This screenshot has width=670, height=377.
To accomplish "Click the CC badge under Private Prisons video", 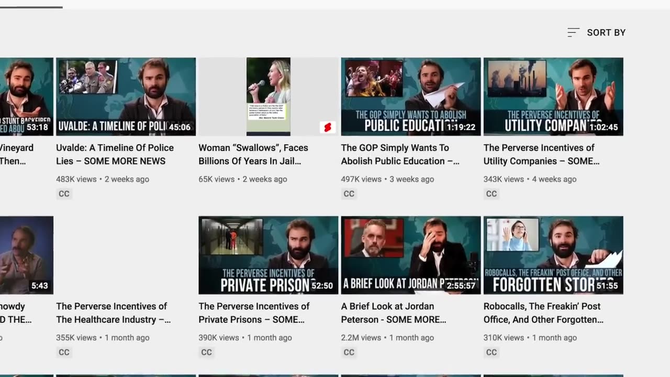I will [x=207, y=352].
